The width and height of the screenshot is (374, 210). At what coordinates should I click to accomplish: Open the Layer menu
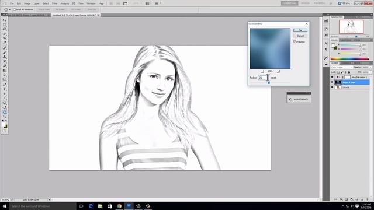pyautogui.click(x=36, y=3)
